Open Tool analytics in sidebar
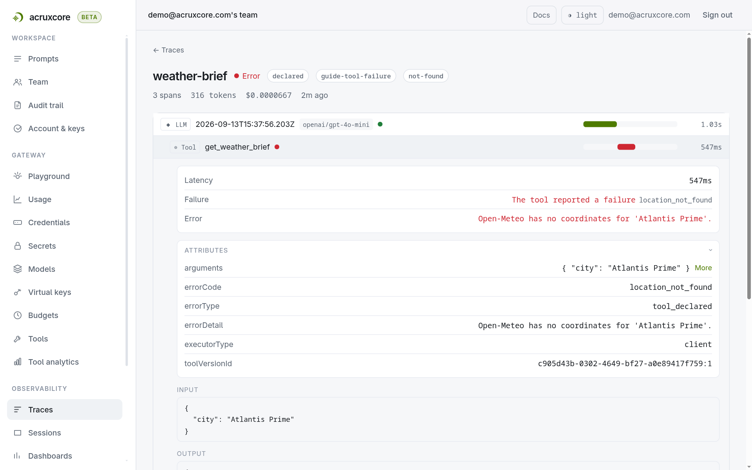The image size is (752, 470). 53,362
